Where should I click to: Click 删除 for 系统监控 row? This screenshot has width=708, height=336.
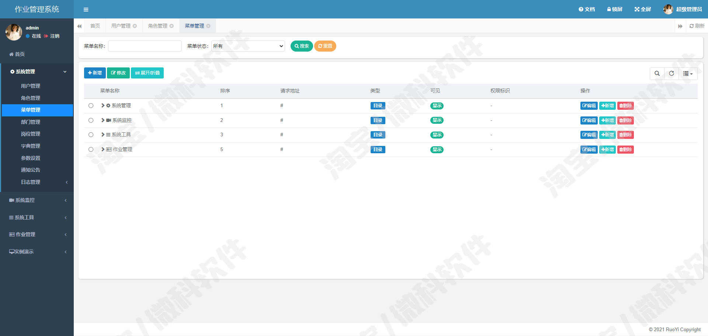point(625,120)
